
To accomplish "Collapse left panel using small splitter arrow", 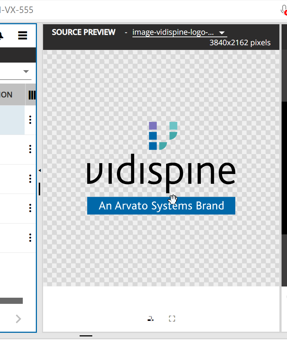I will [x=39, y=170].
